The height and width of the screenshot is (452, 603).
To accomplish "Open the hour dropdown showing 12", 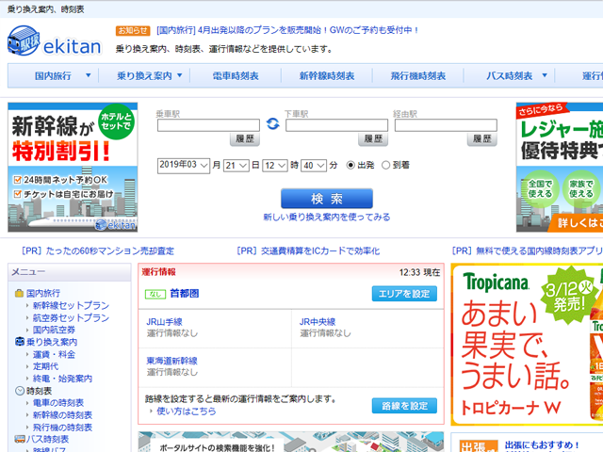I will pos(274,165).
